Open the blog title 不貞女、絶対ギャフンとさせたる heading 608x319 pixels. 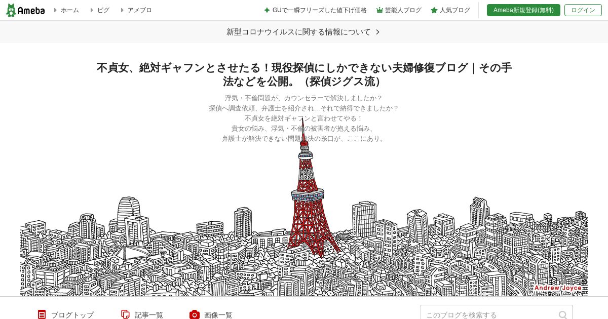[304, 74]
